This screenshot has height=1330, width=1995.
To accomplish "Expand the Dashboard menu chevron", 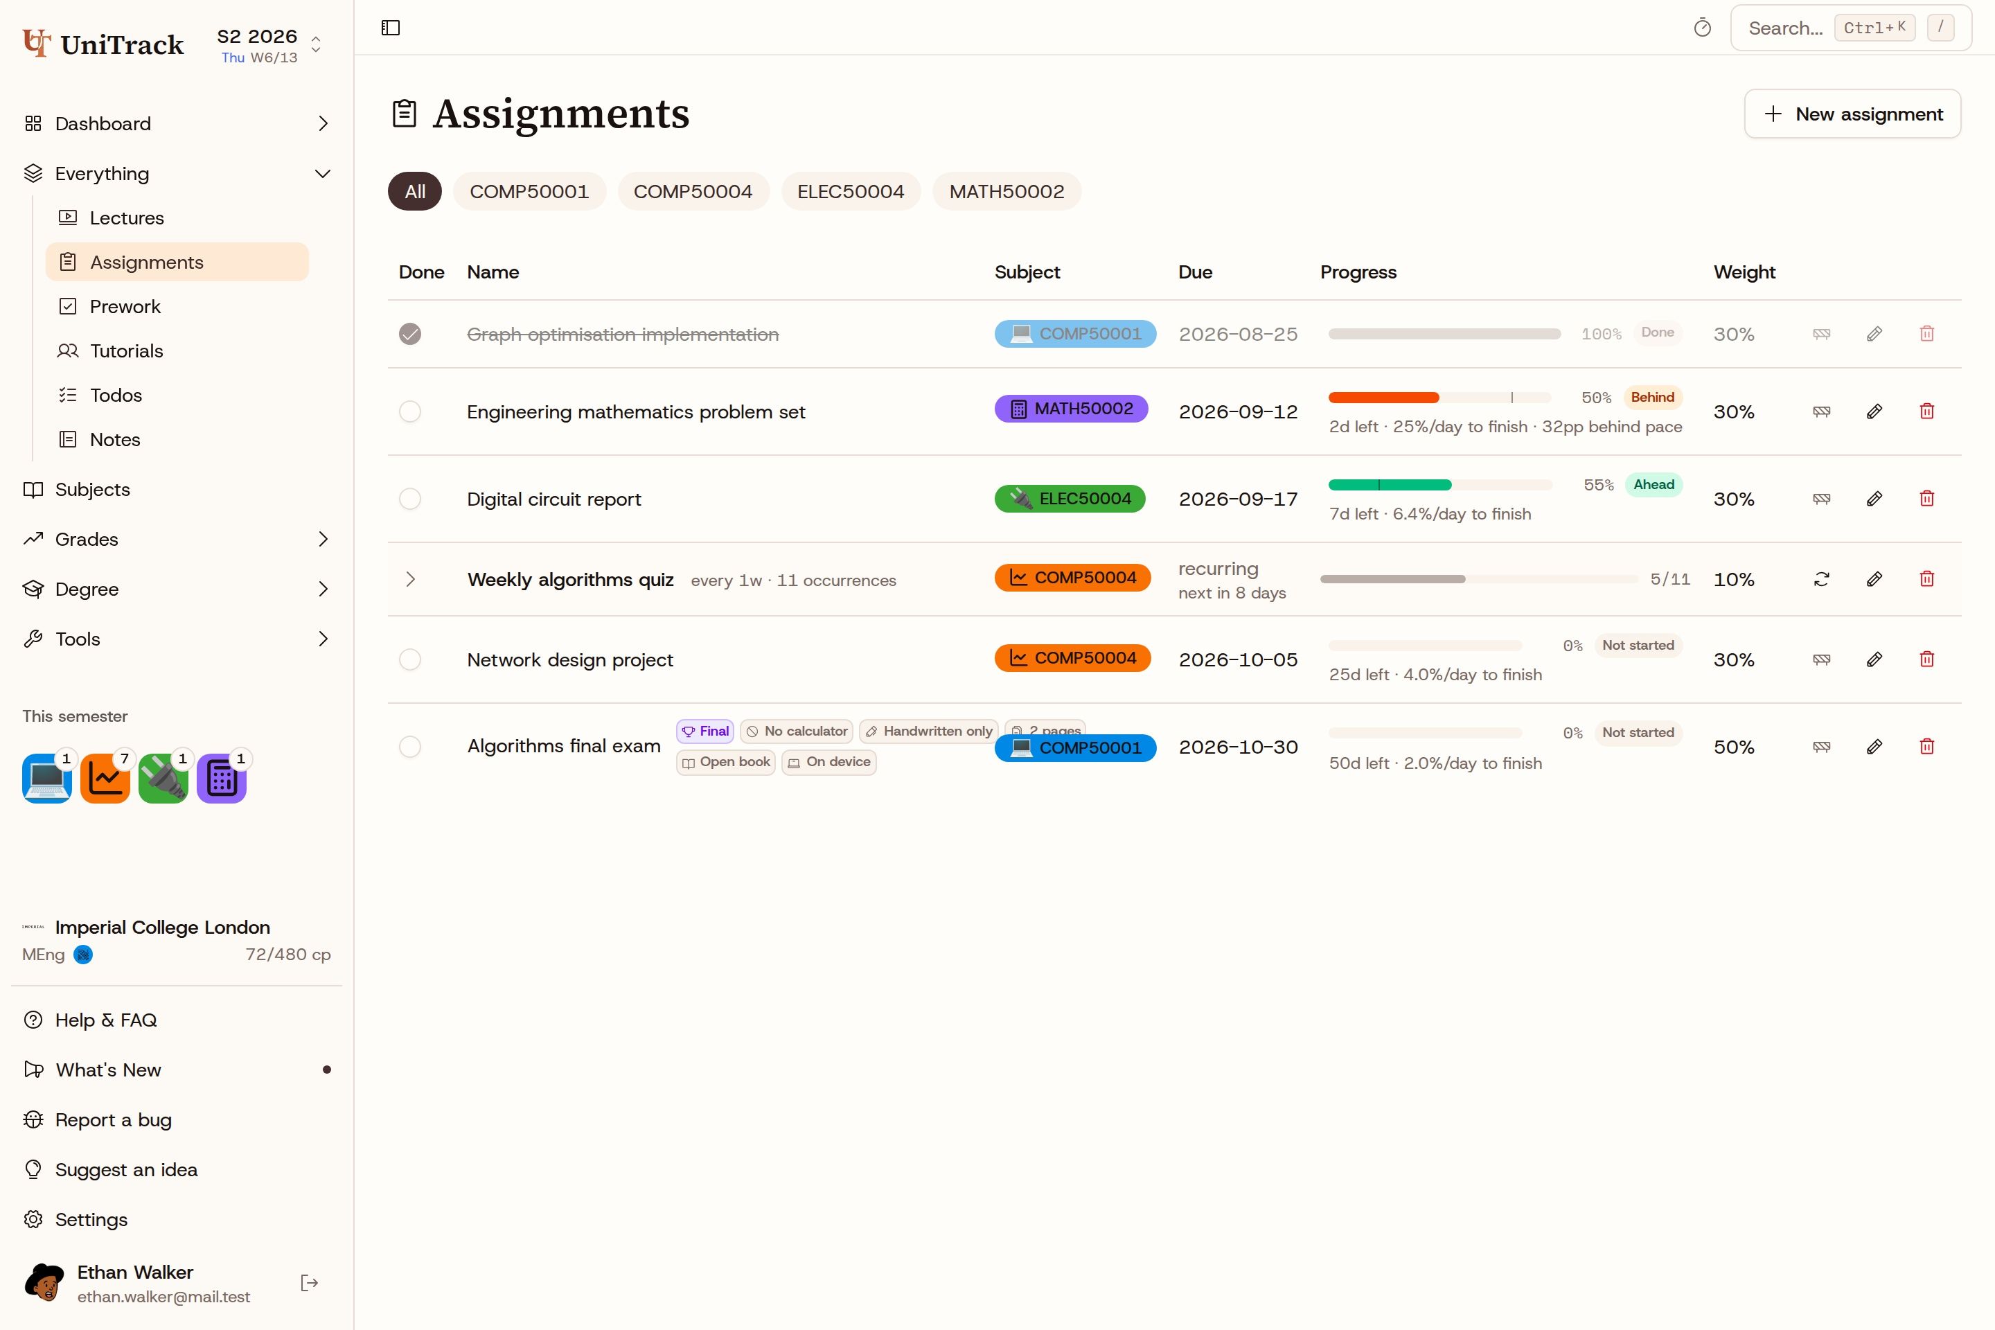I will pyautogui.click(x=322, y=124).
